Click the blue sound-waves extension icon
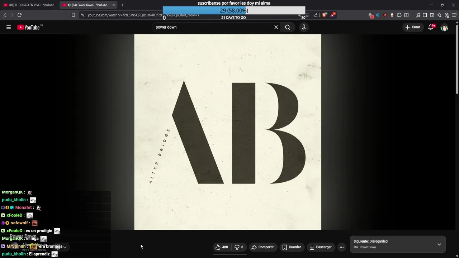The width and height of the screenshot is (459, 258). point(378,15)
